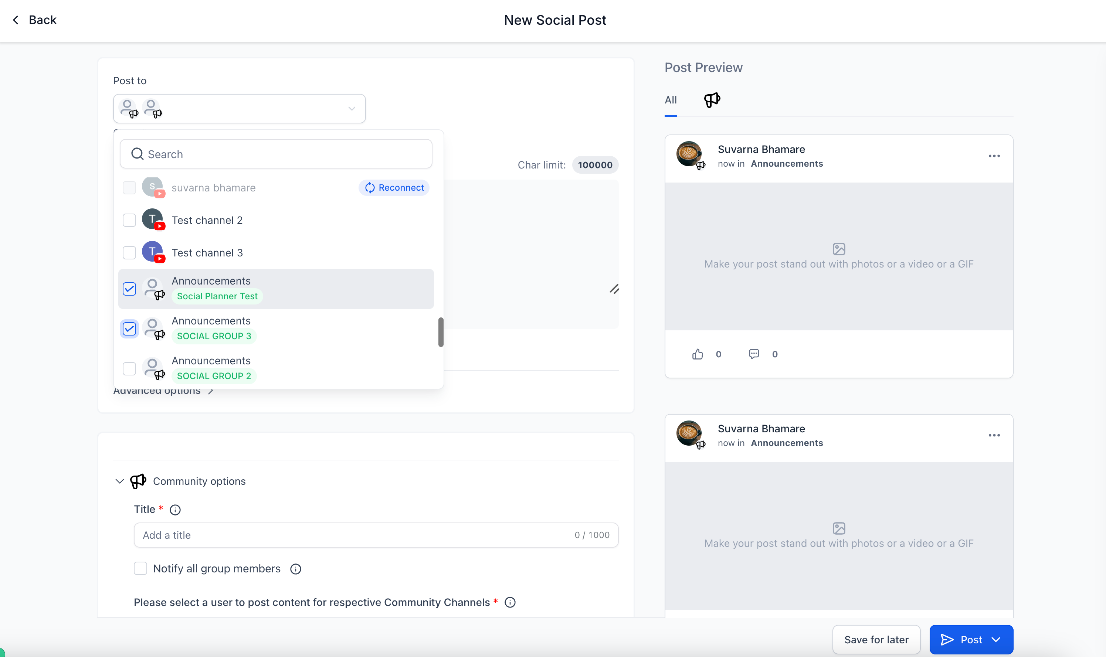Click the comment bubble icon in preview
Image resolution: width=1106 pixels, height=657 pixels.
(754, 354)
